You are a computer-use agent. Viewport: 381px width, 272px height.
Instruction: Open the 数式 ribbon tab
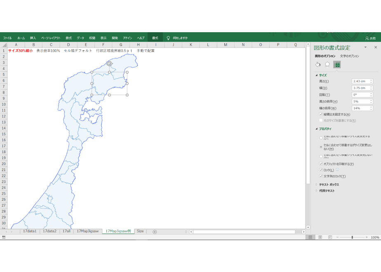[x=68, y=38]
